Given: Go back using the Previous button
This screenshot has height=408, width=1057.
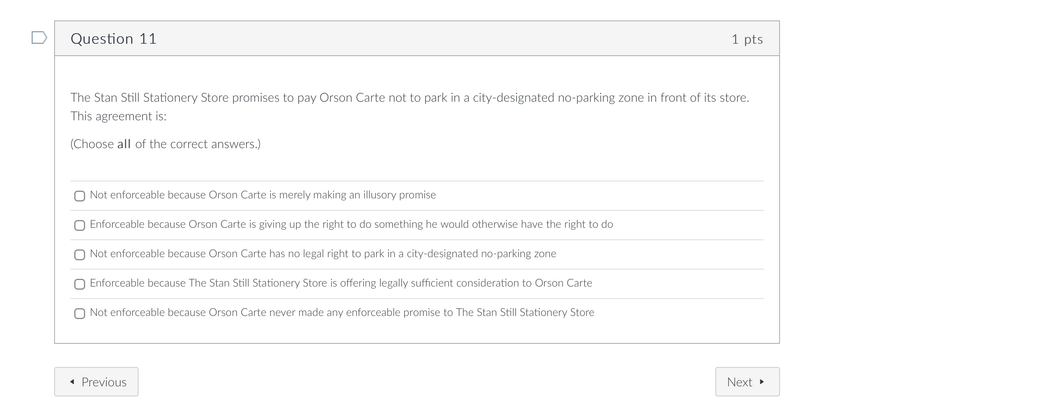Looking at the screenshot, I should point(96,382).
